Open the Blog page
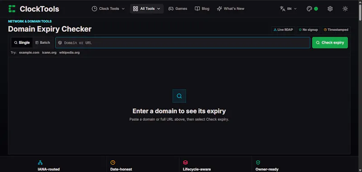Image resolution: width=362 pixels, height=172 pixels. (202, 9)
